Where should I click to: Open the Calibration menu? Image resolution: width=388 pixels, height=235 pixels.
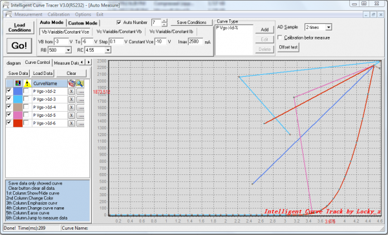pos(59,14)
